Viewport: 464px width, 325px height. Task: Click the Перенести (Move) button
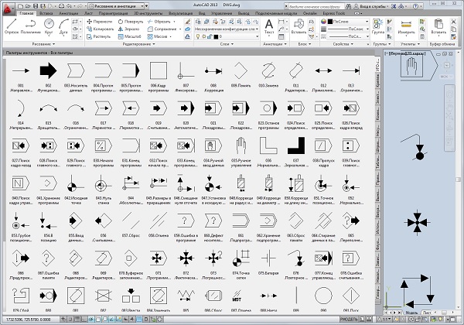[100, 22]
